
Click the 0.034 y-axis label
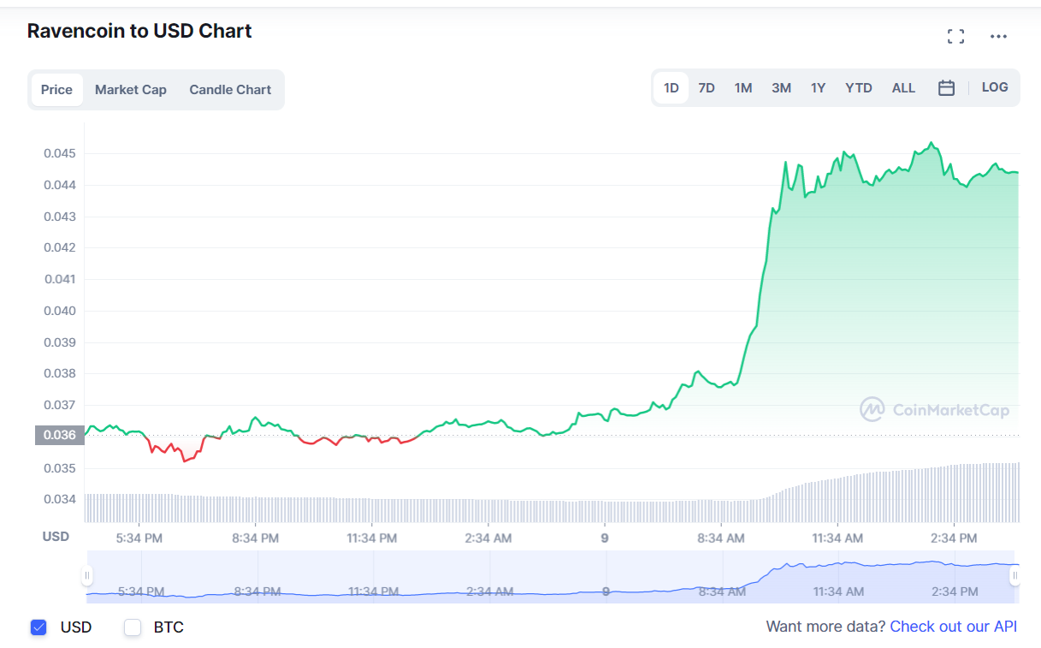tap(60, 499)
